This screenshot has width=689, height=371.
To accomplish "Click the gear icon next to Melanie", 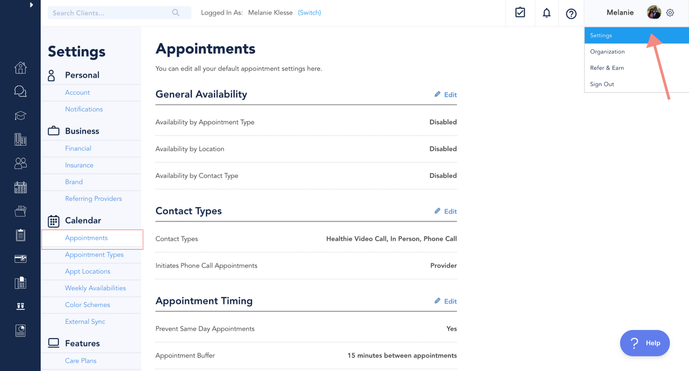I will (670, 13).
